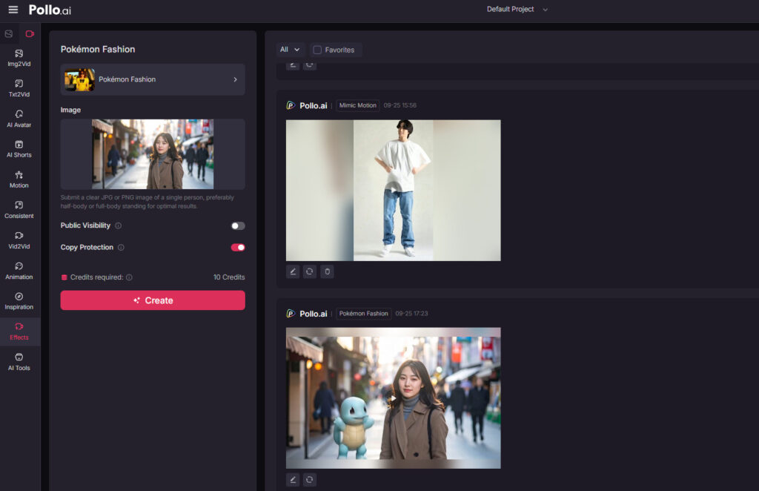Image resolution: width=759 pixels, height=491 pixels.
Task: Click the Mimic Motion tag label
Action: pyautogui.click(x=358, y=105)
